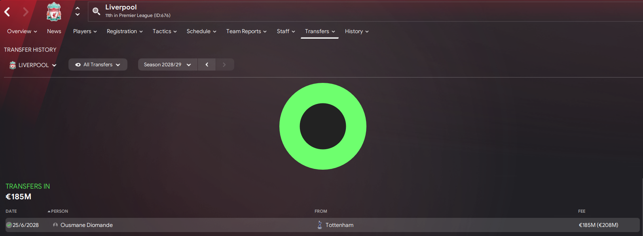Image resolution: width=643 pixels, height=236 pixels.
Task: Open the Season 2028/29 dropdown
Action: pos(168,65)
